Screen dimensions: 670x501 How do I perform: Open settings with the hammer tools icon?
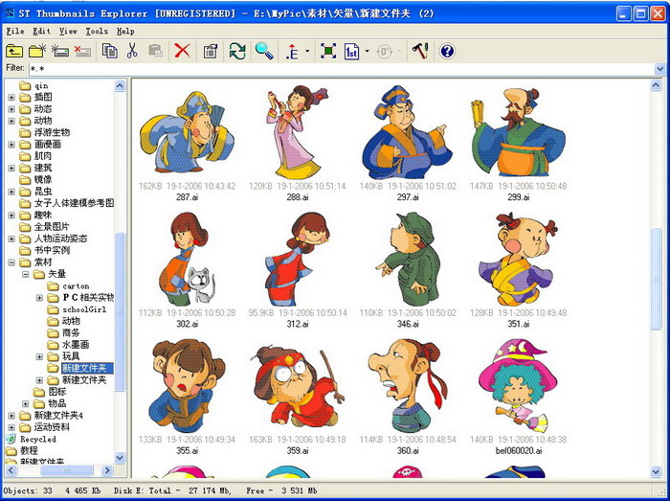coord(420,52)
